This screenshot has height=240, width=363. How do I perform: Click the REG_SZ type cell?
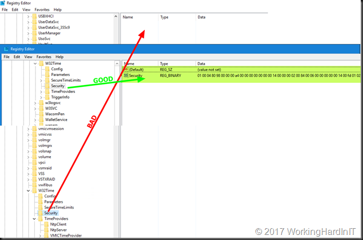tap(166, 69)
